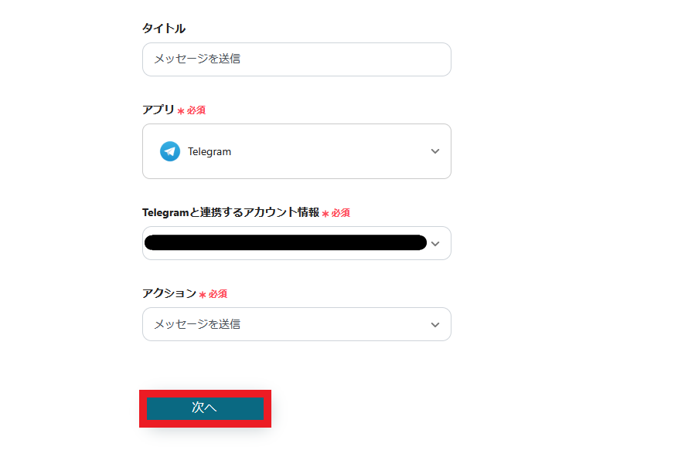Click the 次へ button
Viewport: 678px width, 450px height.
point(205,408)
